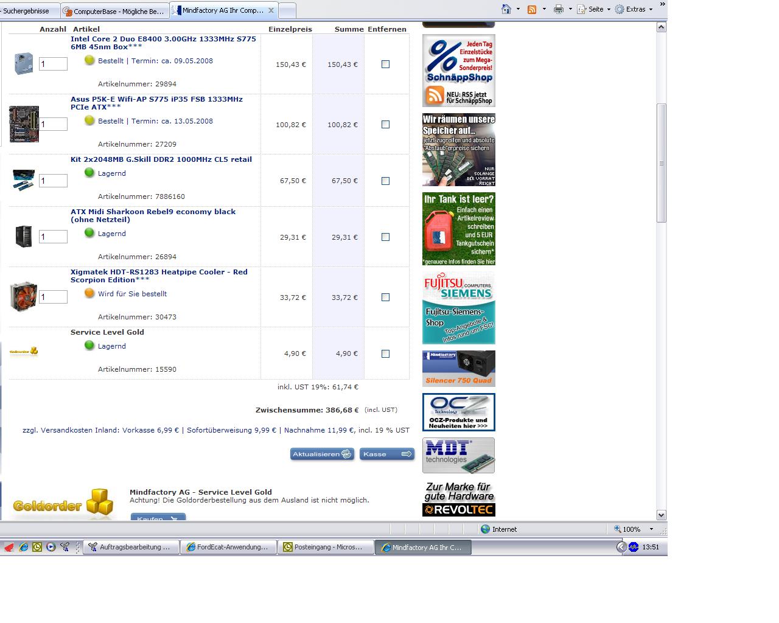
Task: Proceed with the Kasse button
Action: (x=387, y=454)
